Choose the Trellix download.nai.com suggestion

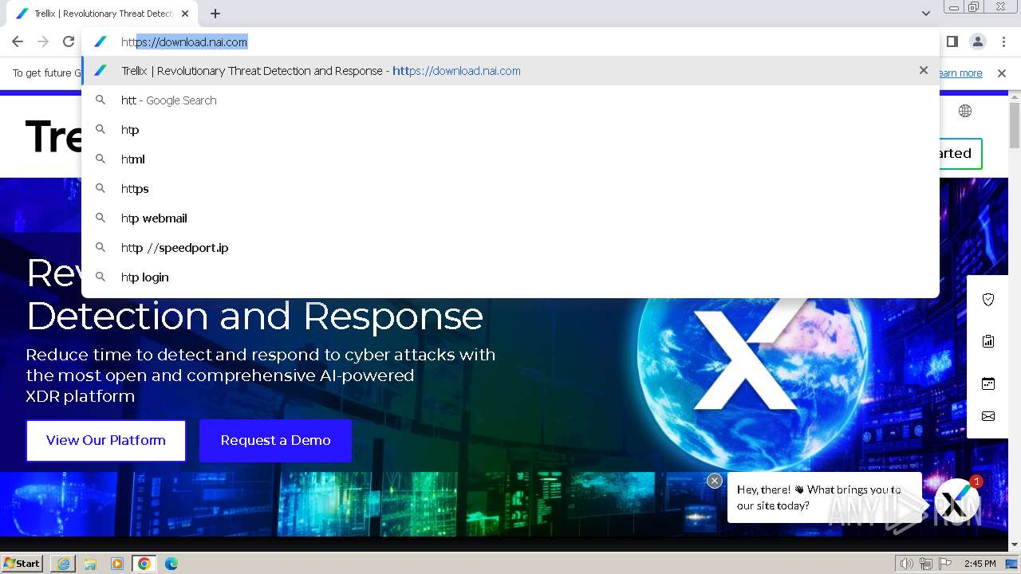(x=510, y=71)
